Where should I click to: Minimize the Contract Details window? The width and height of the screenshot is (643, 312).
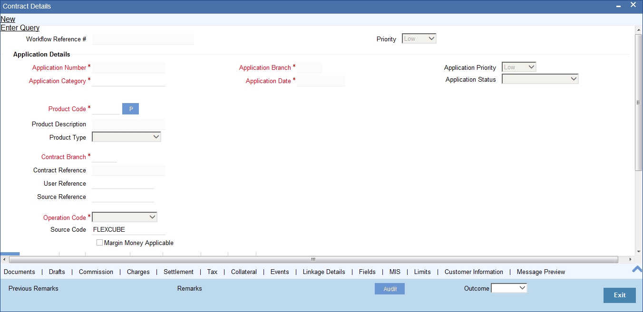[618, 6]
